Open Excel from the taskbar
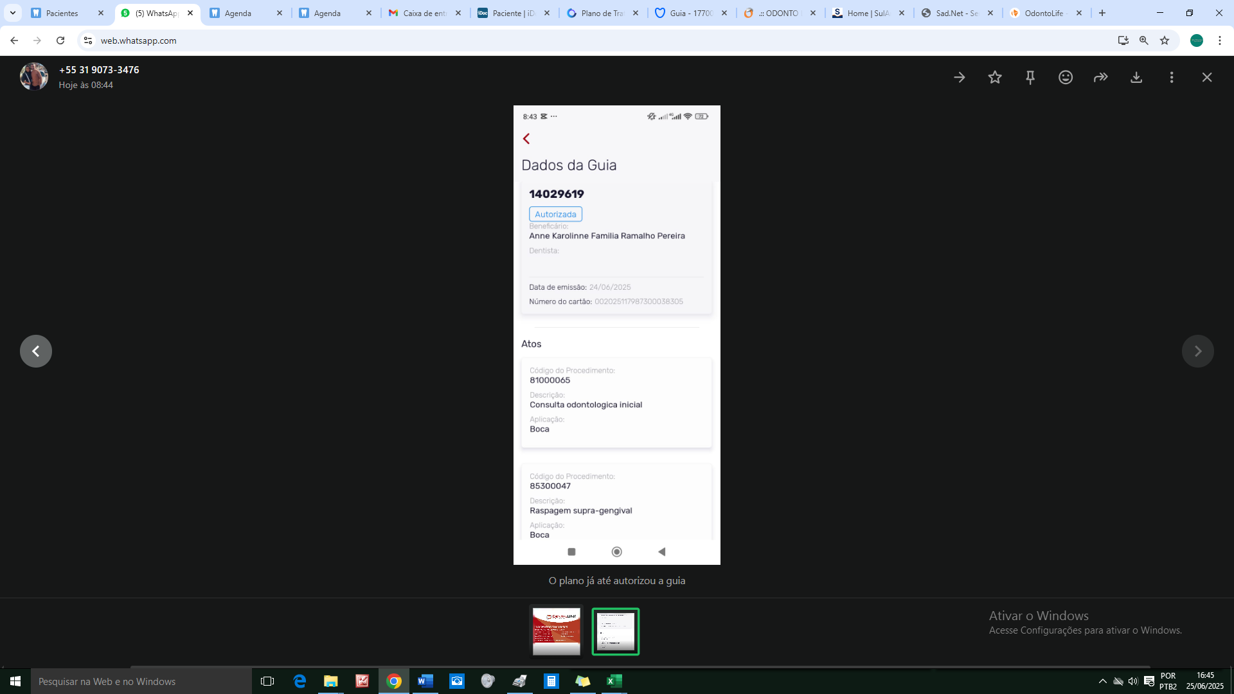1234x694 pixels. [614, 681]
